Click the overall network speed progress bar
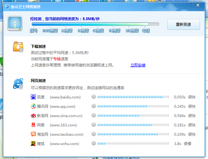Screen dimensions: 208x159 click(x=95, y=24)
